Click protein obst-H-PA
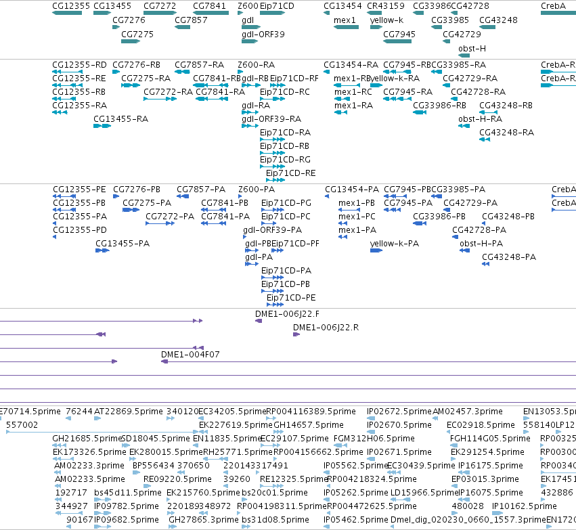 tap(481, 244)
